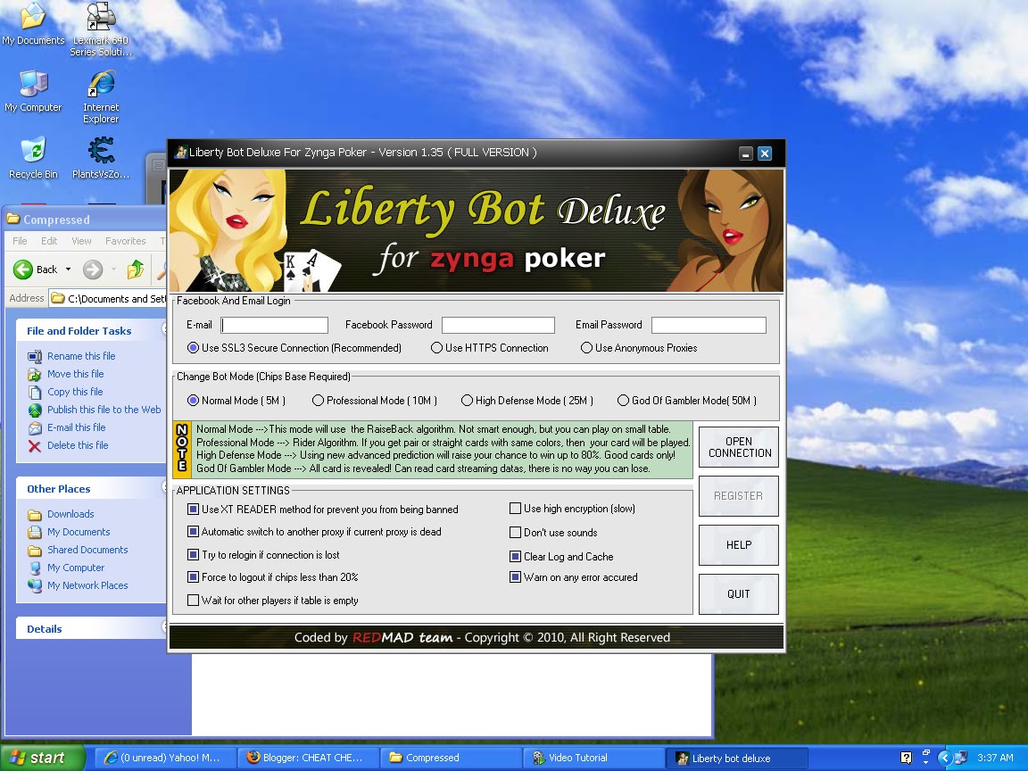This screenshot has width=1028, height=771.
Task: Select the Lexmark 640 Series desktop icon
Action: [101, 29]
